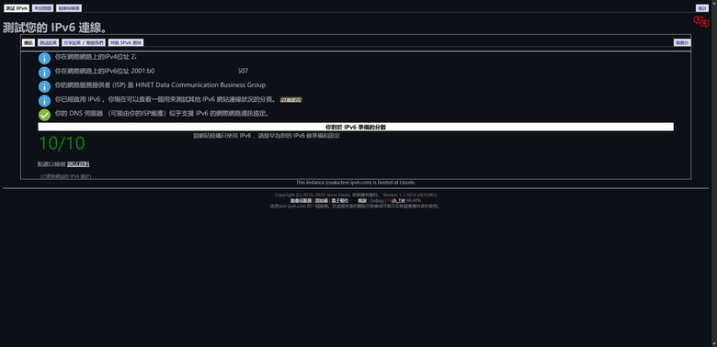Open the '電子郵件' email footer link
The height and width of the screenshot is (347, 717).
click(x=340, y=200)
